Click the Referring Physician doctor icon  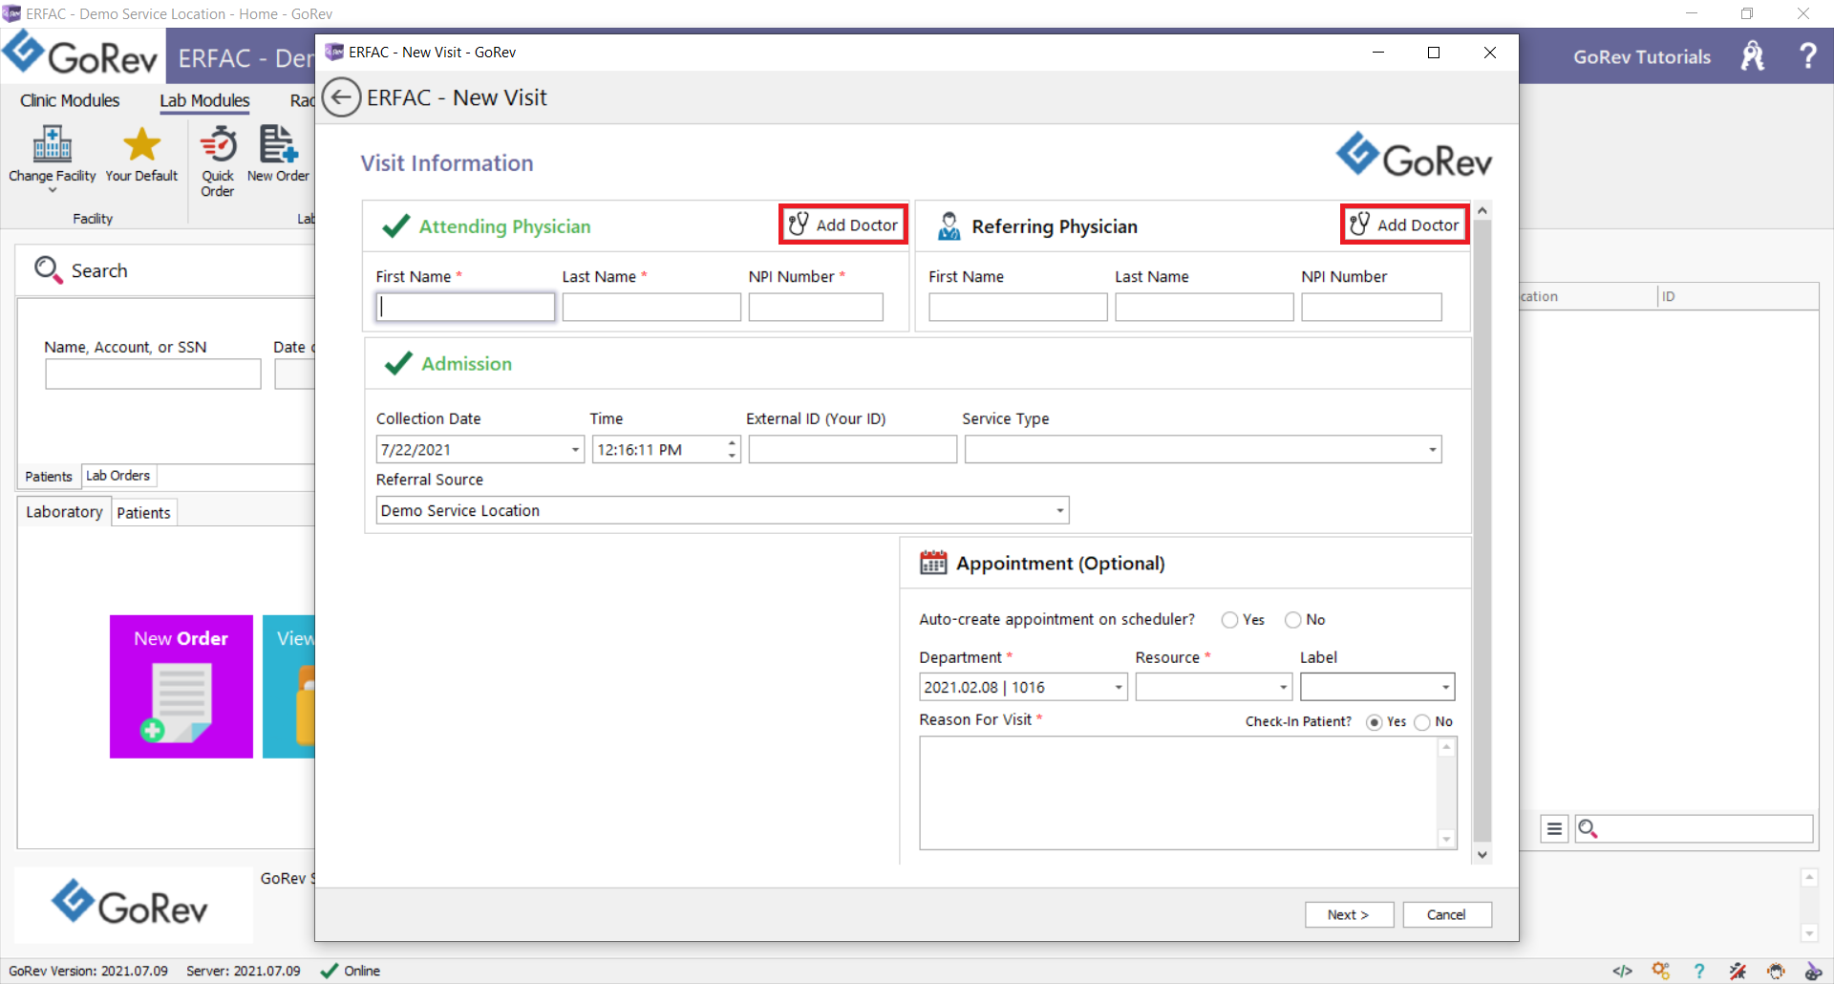[949, 226]
